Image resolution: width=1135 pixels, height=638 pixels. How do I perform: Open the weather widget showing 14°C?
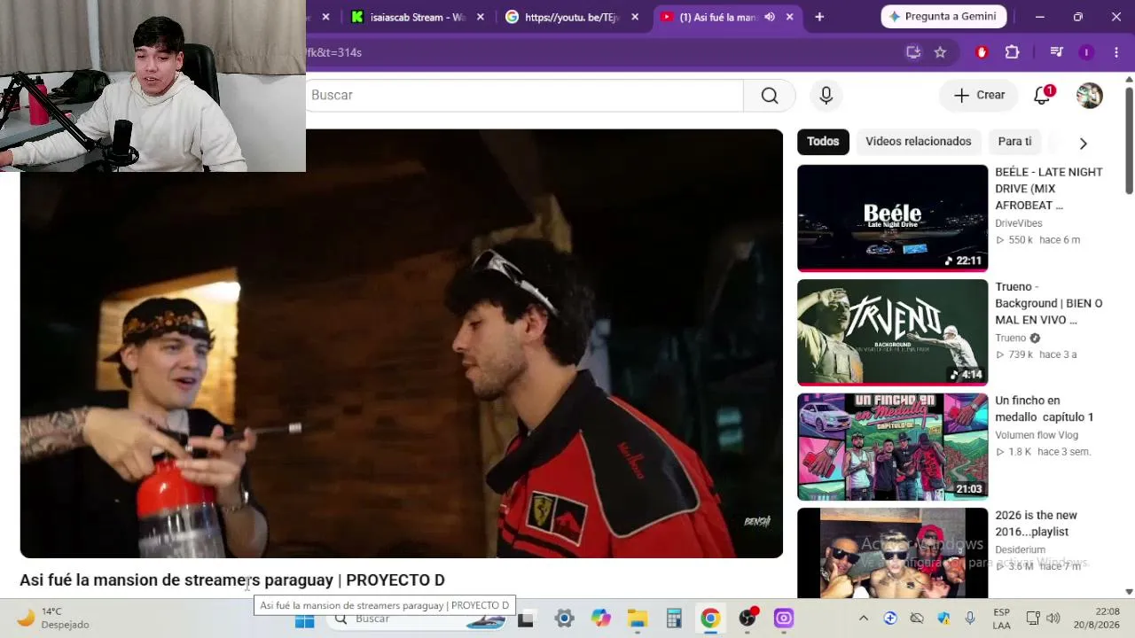(x=53, y=619)
